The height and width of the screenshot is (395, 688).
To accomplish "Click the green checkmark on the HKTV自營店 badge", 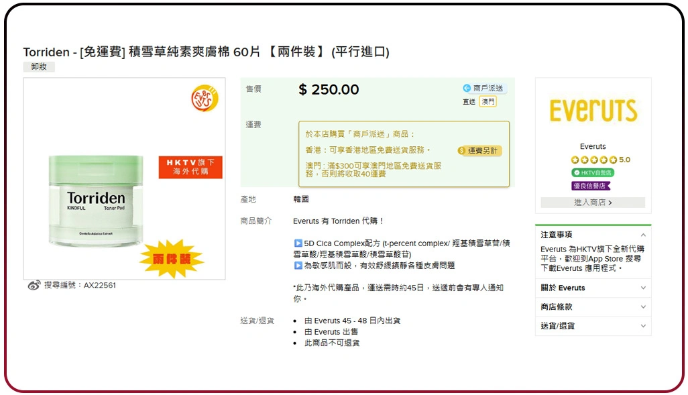I will pos(577,171).
